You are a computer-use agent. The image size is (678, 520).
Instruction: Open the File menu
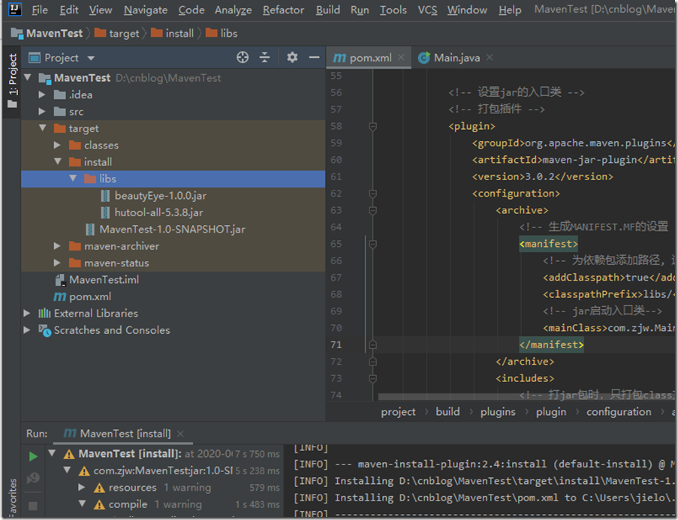pyautogui.click(x=40, y=10)
